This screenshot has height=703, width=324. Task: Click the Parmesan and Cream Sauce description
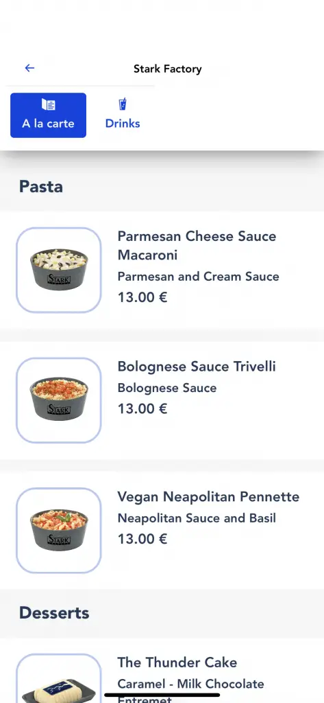(x=198, y=276)
